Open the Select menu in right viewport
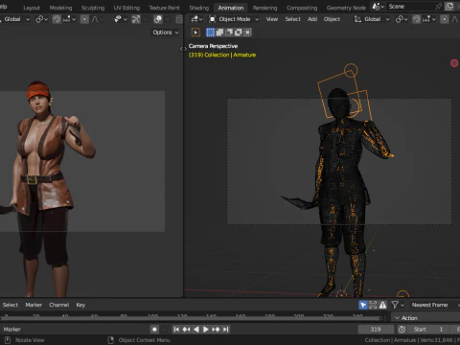Screen dimensions: 460x345 click(x=292, y=19)
